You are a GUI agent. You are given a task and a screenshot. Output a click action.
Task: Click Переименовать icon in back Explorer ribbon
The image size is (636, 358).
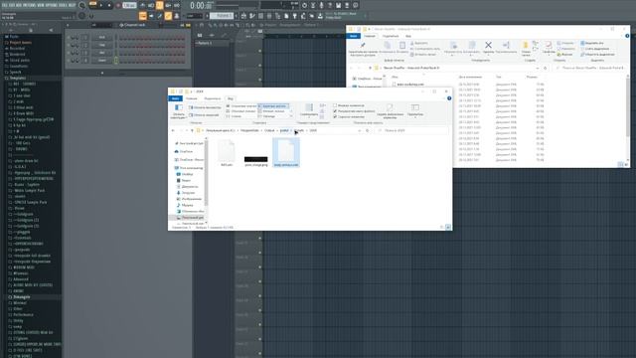[x=506, y=45]
